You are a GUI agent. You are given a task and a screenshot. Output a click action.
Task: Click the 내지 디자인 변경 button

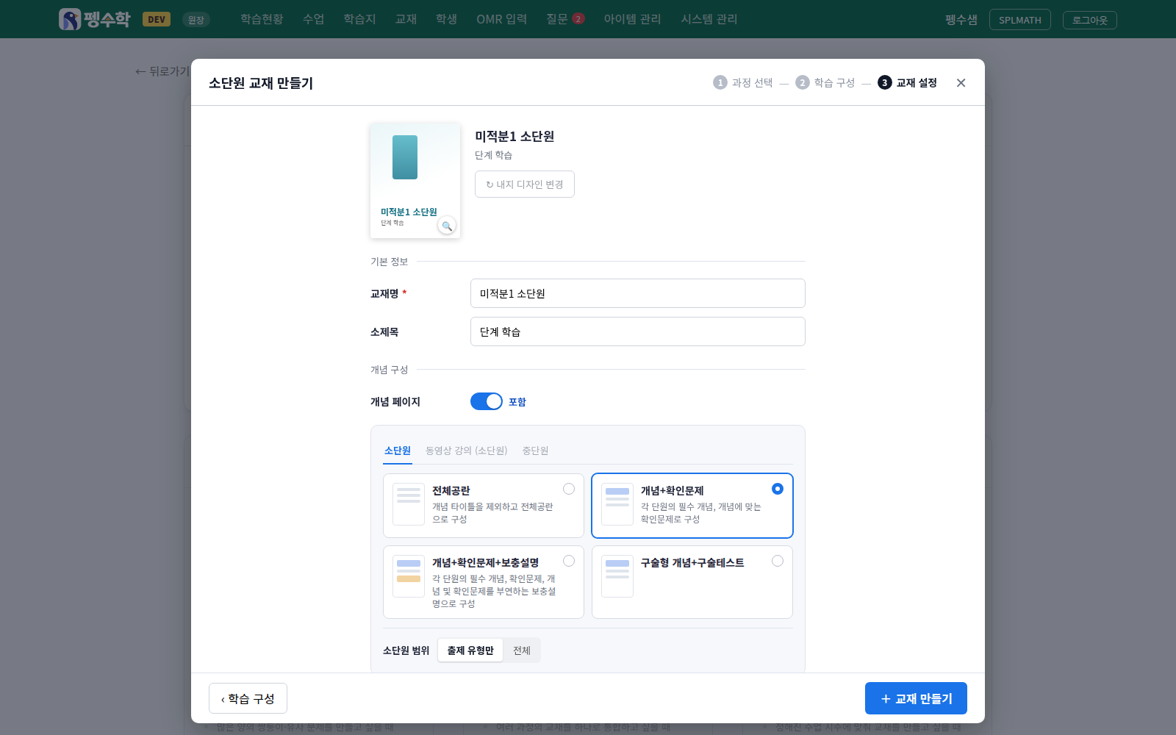click(525, 184)
